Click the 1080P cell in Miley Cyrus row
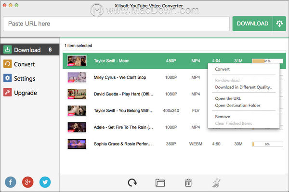 171,77
